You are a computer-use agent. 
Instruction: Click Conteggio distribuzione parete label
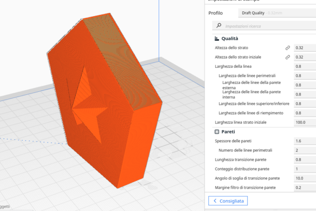tap(242, 169)
